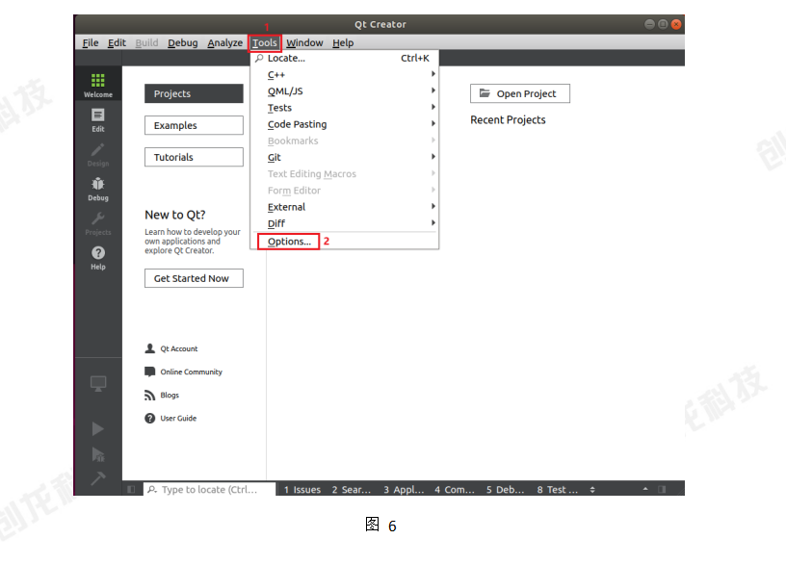The width and height of the screenshot is (786, 565).
Task: Expand the C++ submenu
Action: click(x=345, y=75)
